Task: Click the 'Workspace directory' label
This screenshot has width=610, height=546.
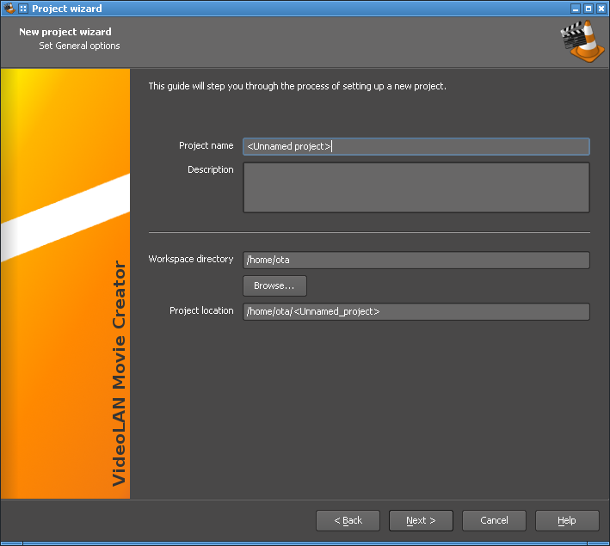Action: (191, 260)
